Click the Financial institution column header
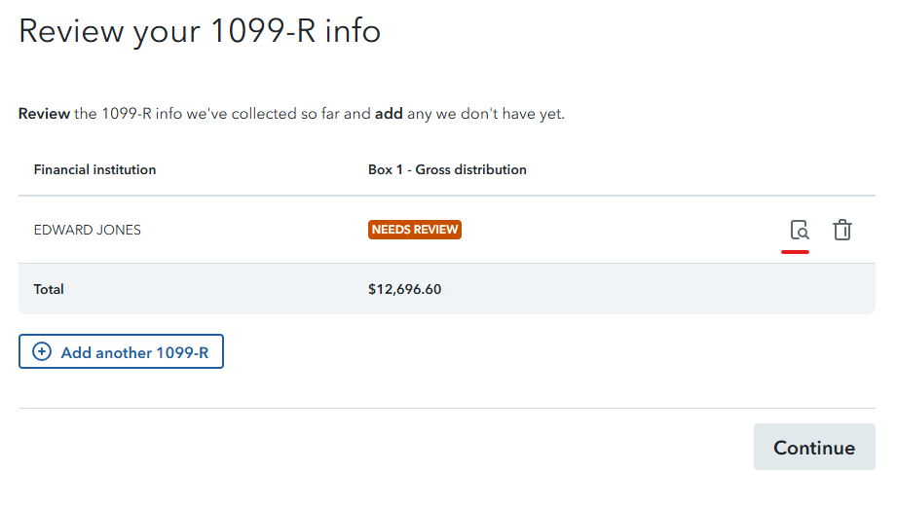897x507 pixels. (x=94, y=169)
